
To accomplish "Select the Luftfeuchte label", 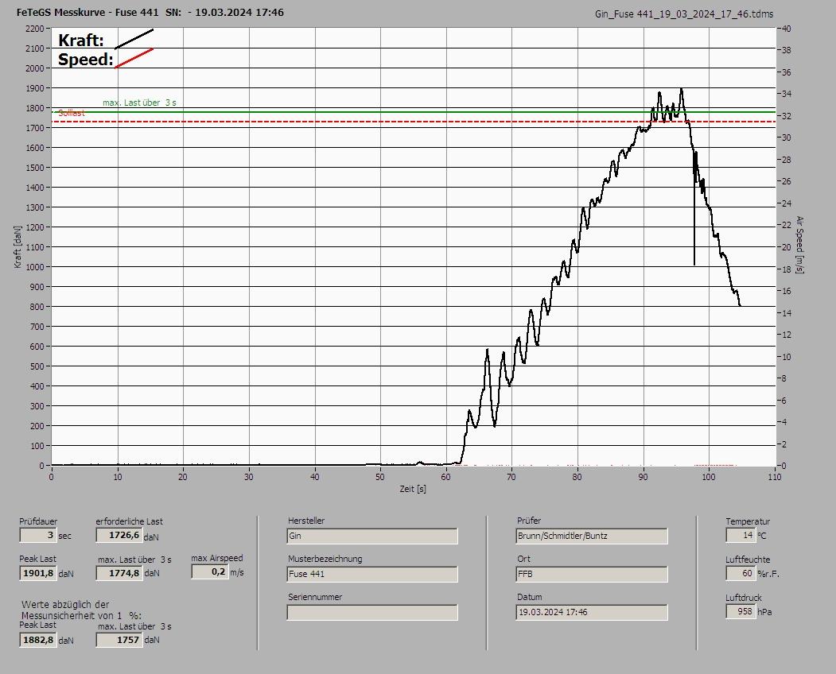I will coord(748,560).
